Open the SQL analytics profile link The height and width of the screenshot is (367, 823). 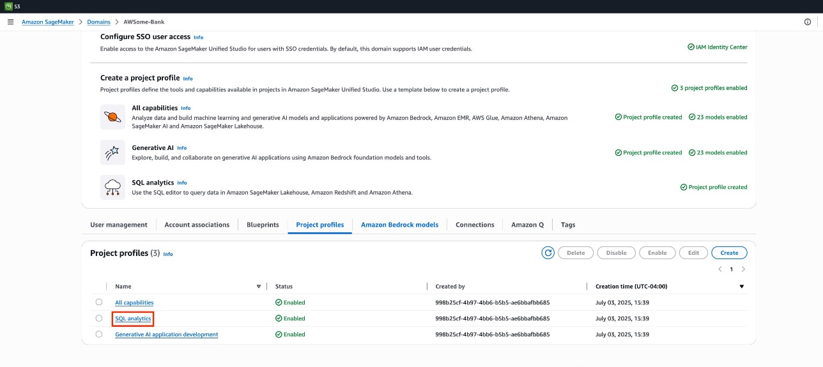(133, 318)
